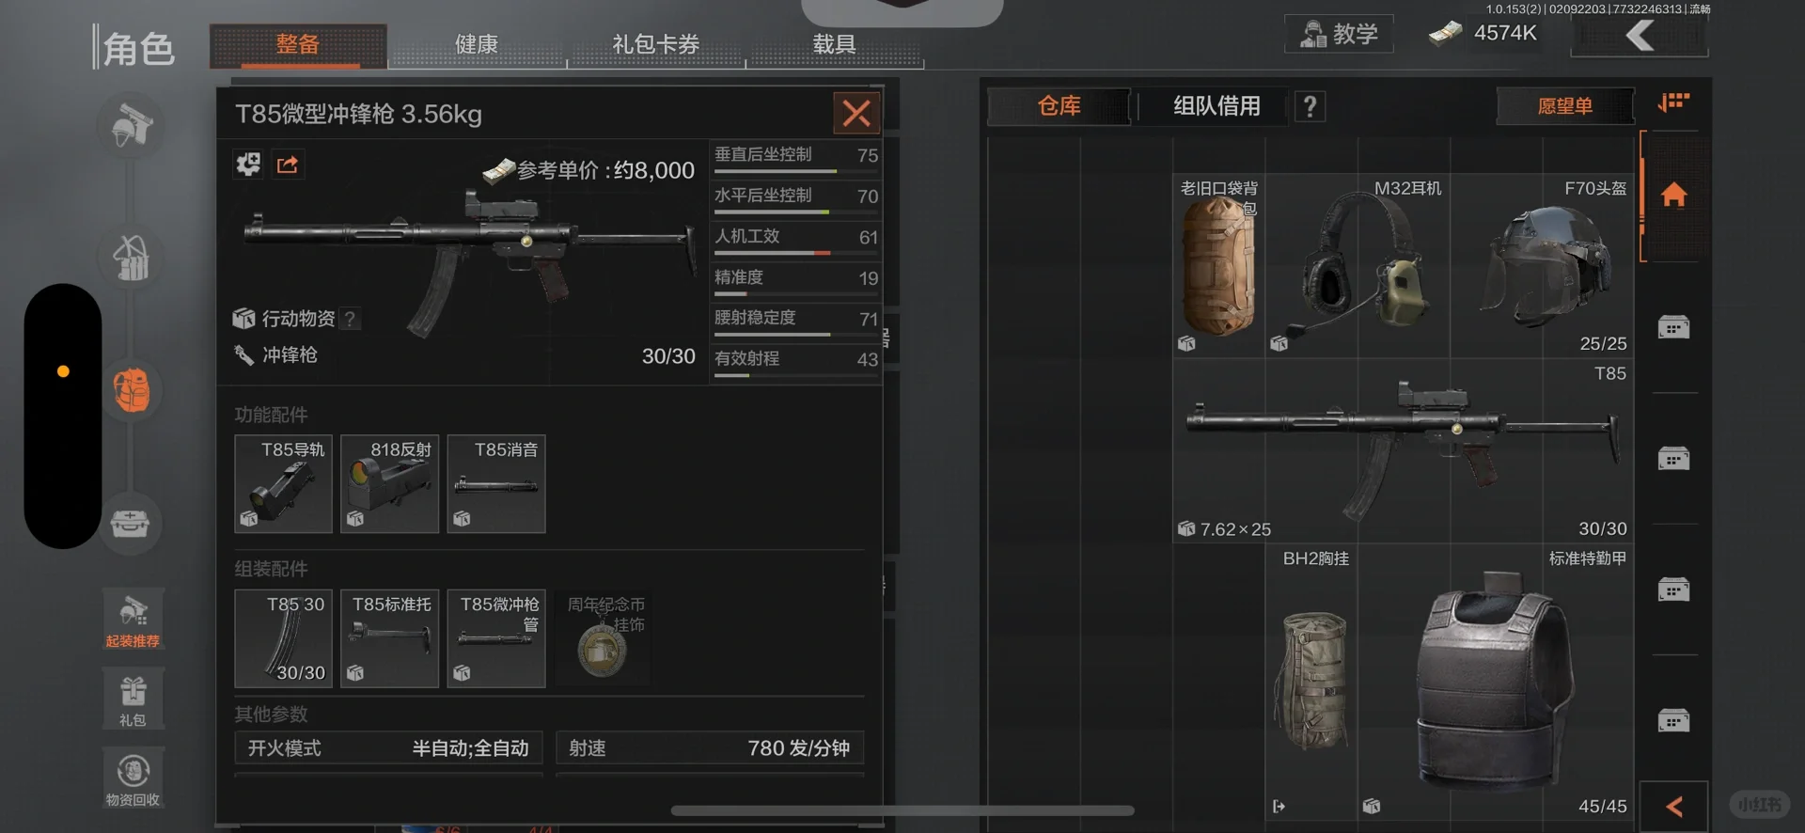Screen dimensions: 1805x833
Task: Collapse the warehouse sidebar with bottom arrow
Action: point(1673,807)
